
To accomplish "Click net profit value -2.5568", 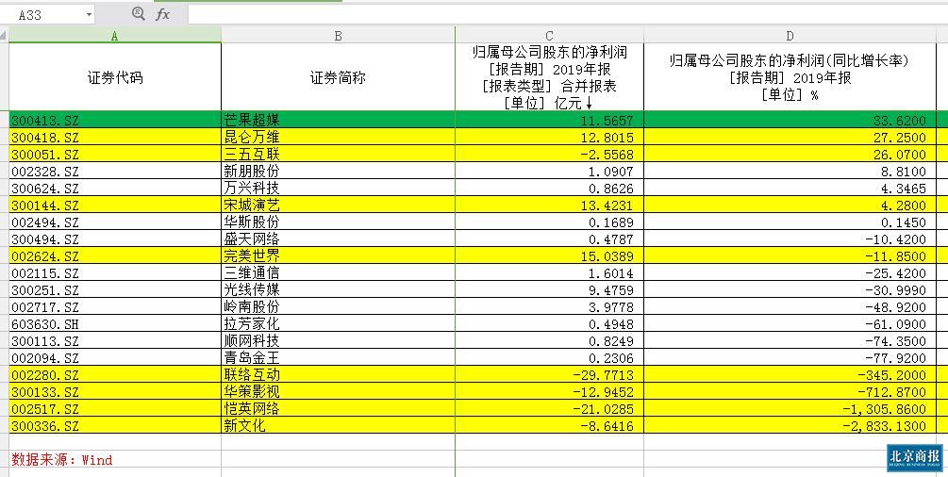I will click(549, 154).
